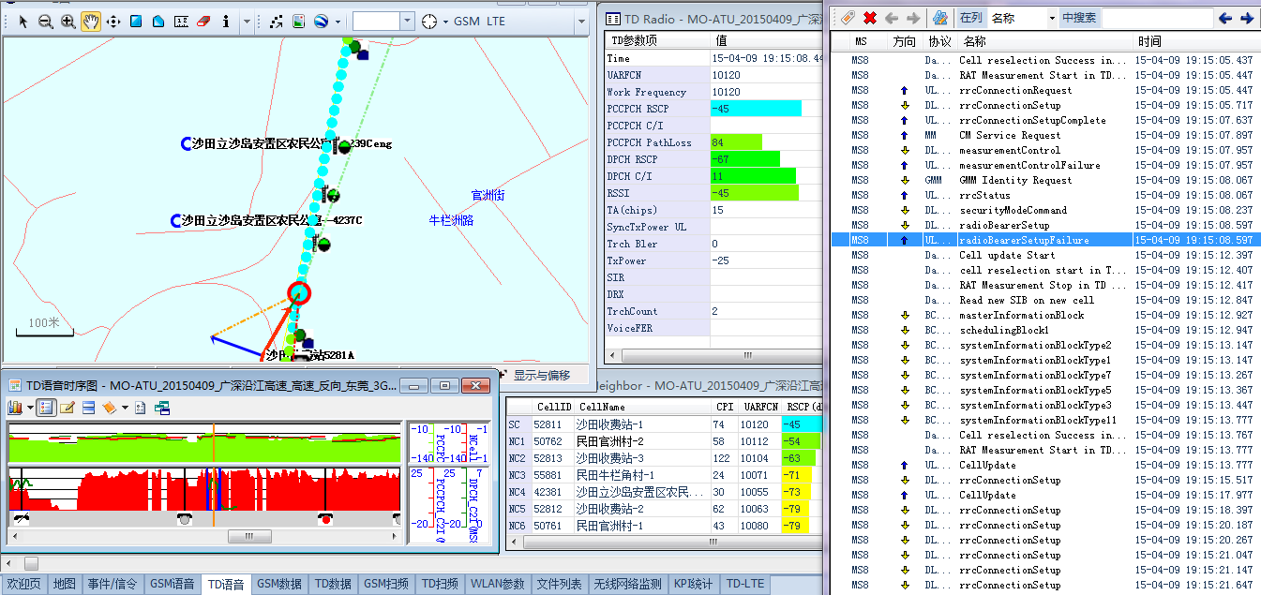Click the red eraser tool
Image resolution: width=1261 pixels, height=595 pixels.
pyautogui.click(x=203, y=21)
